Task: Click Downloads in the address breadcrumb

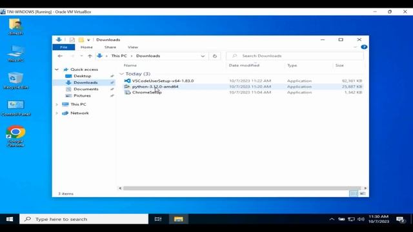Action: (148, 56)
